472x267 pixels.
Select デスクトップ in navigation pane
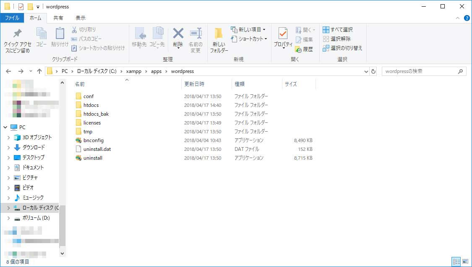[x=33, y=158]
